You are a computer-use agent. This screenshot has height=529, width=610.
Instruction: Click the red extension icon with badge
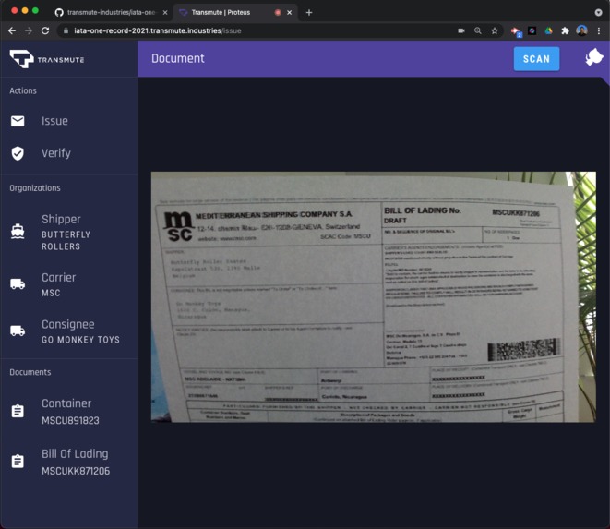[x=516, y=31]
